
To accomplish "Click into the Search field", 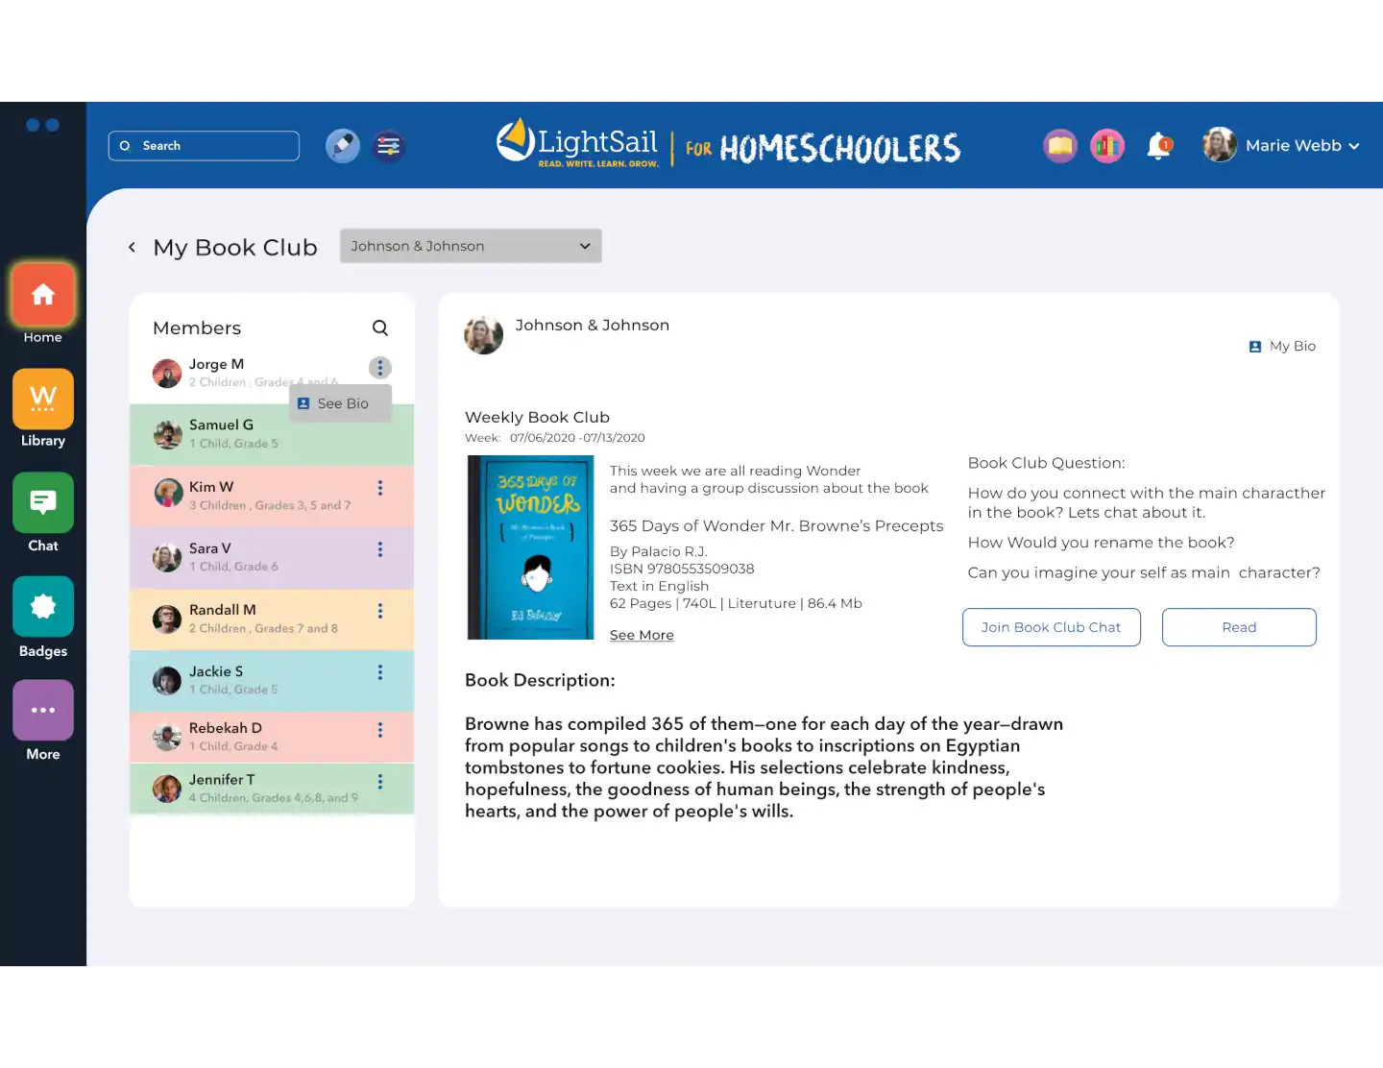I will pyautogui.click(x=204, y=146).
